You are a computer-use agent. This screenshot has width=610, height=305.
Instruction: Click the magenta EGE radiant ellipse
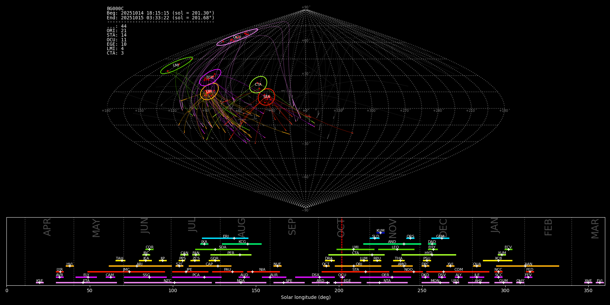(x=210, y=77)
